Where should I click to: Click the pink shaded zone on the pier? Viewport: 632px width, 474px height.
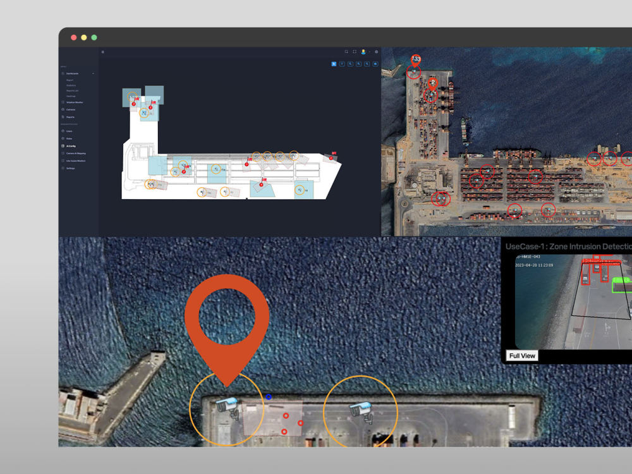click(273, 418)
